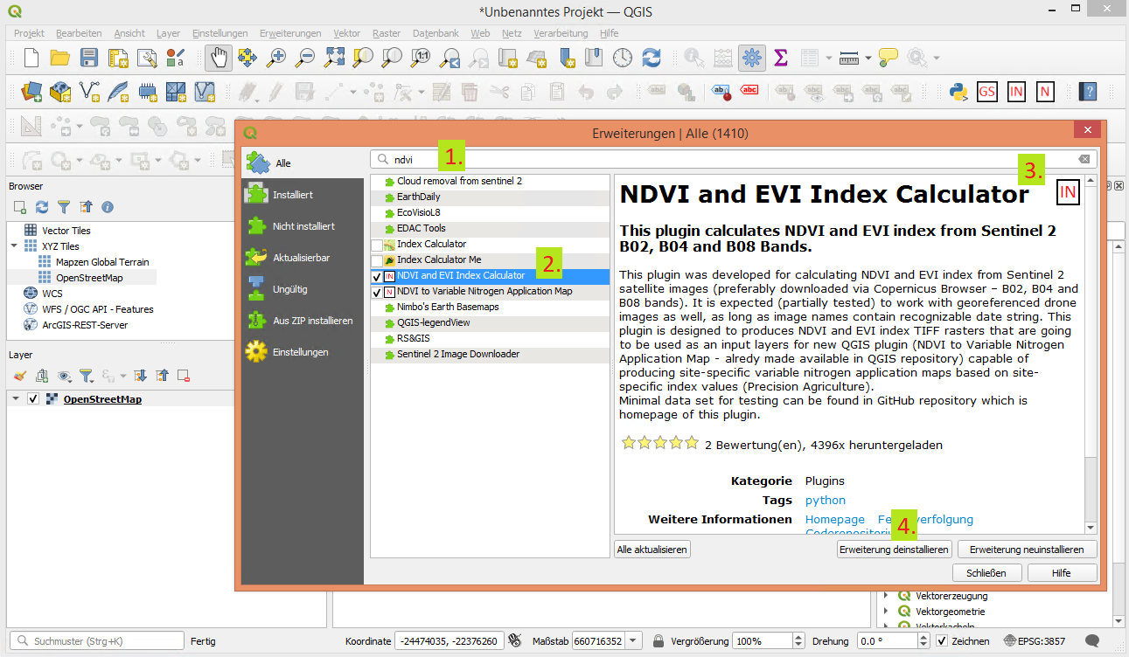
Task: Zoom to native resolution 1:1 icon
Action: (421, 59)
